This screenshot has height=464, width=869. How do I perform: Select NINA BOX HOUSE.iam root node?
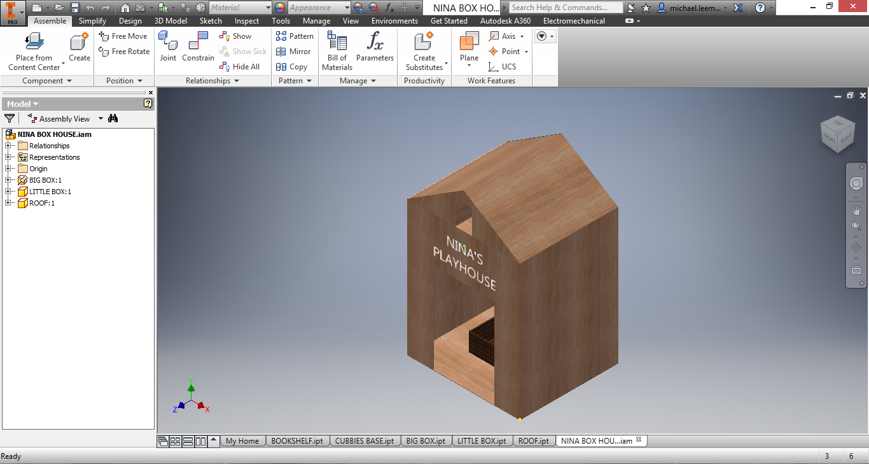click(48, 134)
